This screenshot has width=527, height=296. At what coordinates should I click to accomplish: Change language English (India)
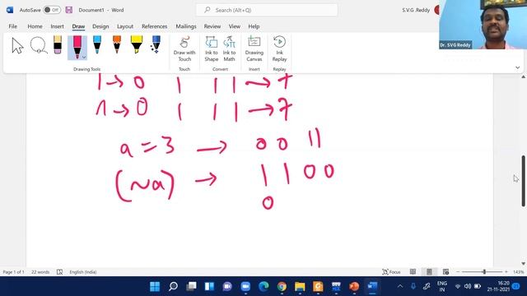click(83, 272)
